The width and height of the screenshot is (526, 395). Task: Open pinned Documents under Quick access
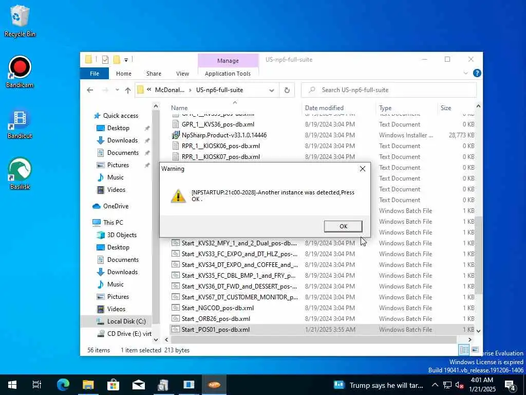click(123, 153)
